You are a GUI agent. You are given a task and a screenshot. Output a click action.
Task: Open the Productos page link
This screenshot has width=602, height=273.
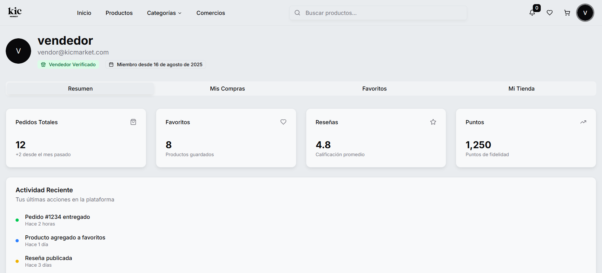pyautogui.click(x=119, y=13)
